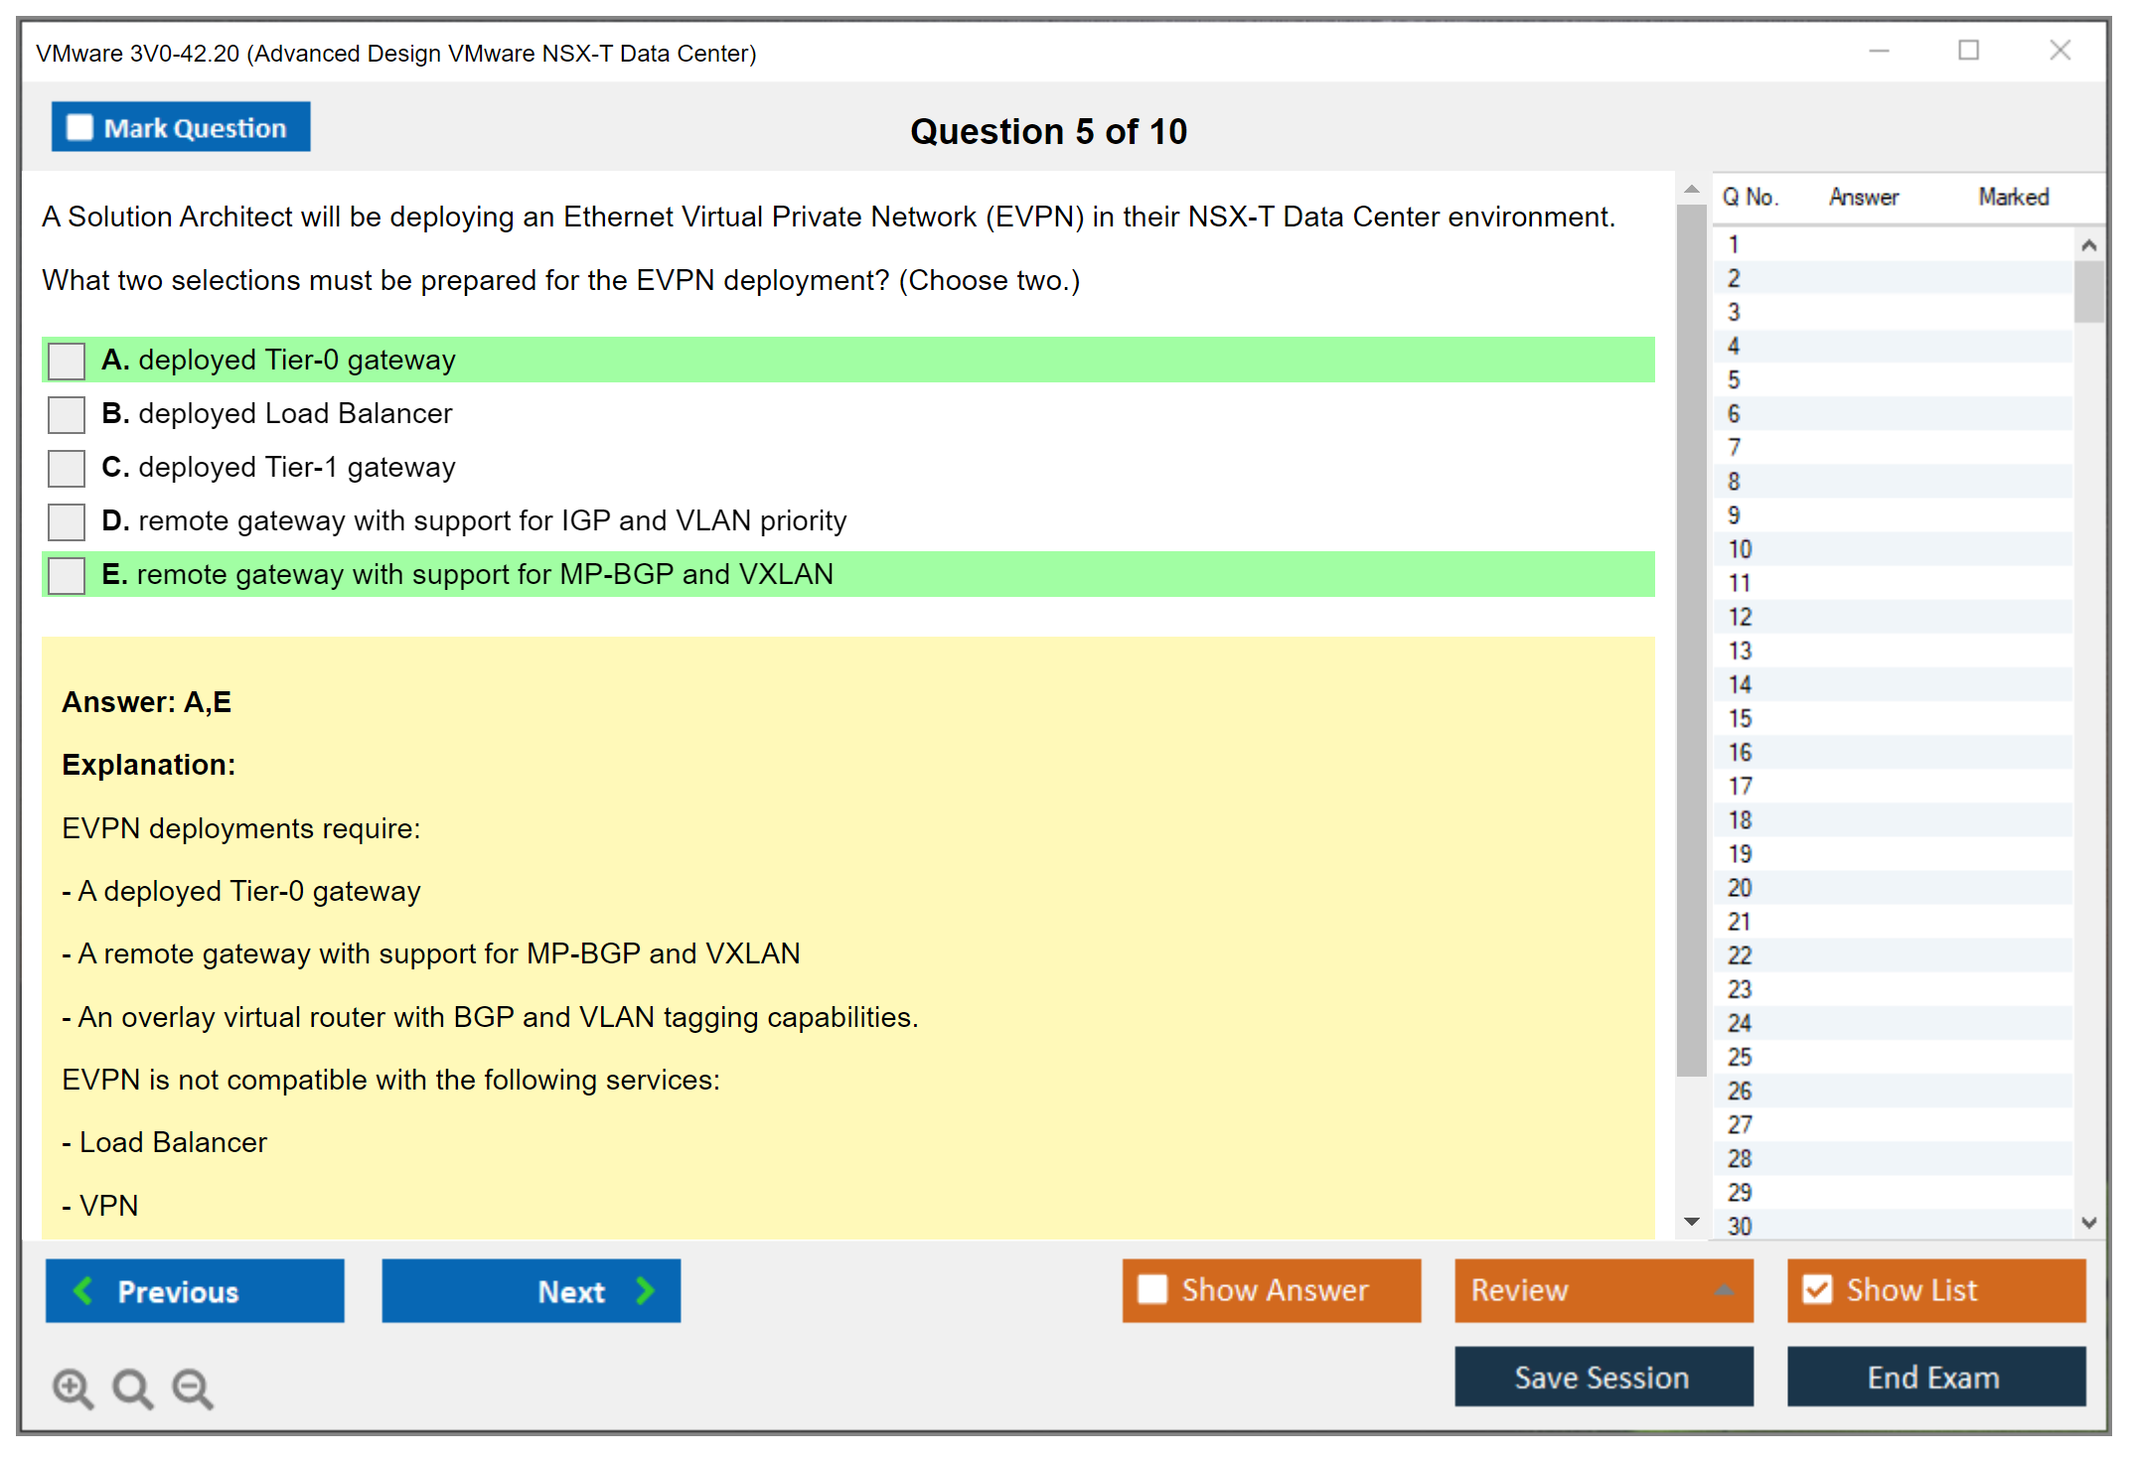Click the zoom out magnifier icon
Screen dimensions: 2136x1460
[192, 1387]
